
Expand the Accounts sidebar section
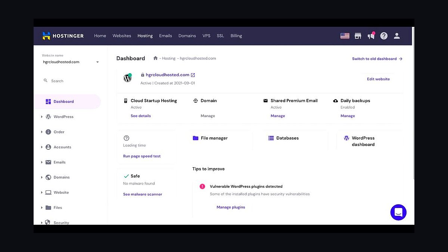(42, 147)
